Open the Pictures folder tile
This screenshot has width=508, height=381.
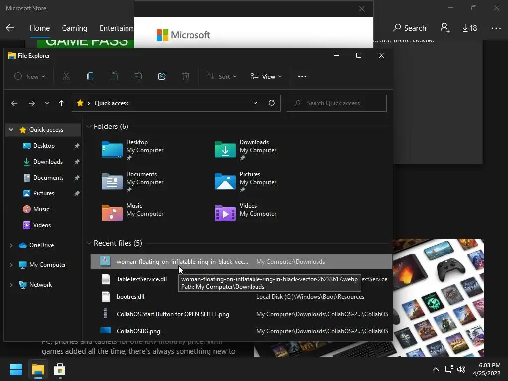[x=246, y=182]
